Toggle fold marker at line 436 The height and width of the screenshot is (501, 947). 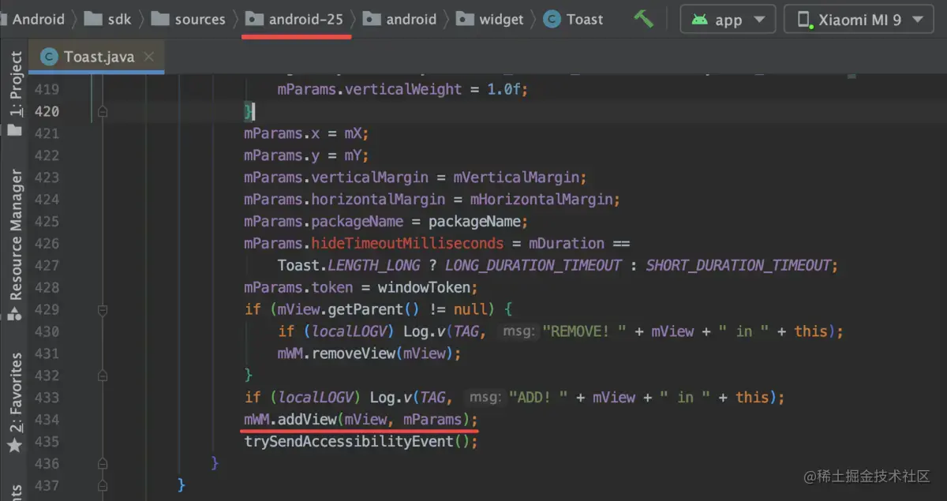click(102, 464)
